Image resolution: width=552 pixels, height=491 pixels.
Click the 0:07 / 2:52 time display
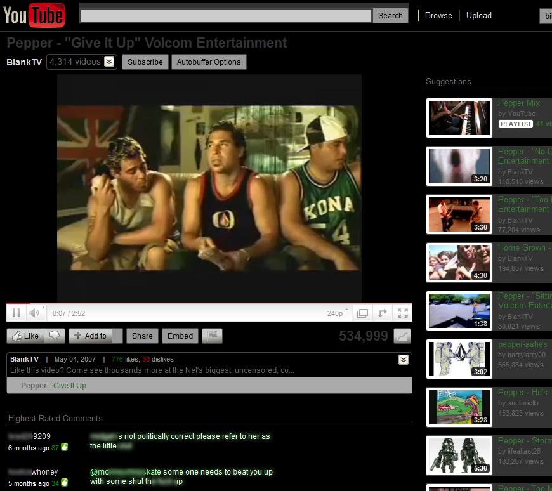pyautogui.click(x=69, y=313)
